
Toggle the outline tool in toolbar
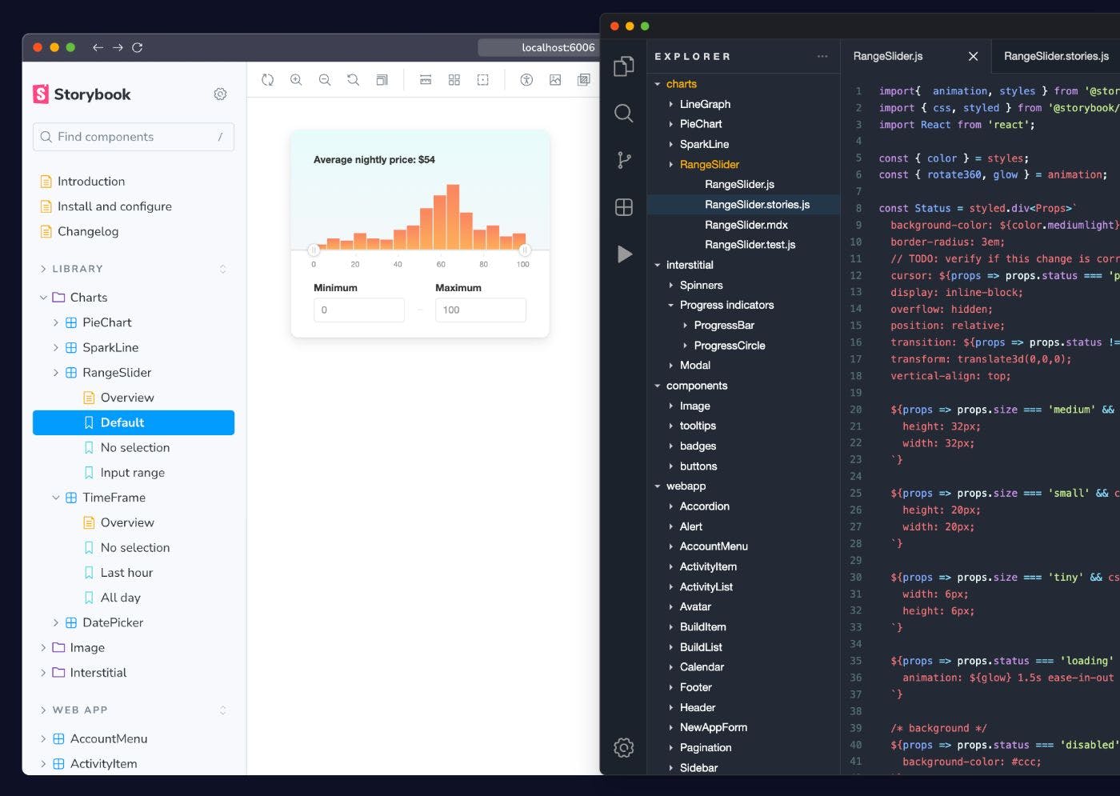pos(483,80)
